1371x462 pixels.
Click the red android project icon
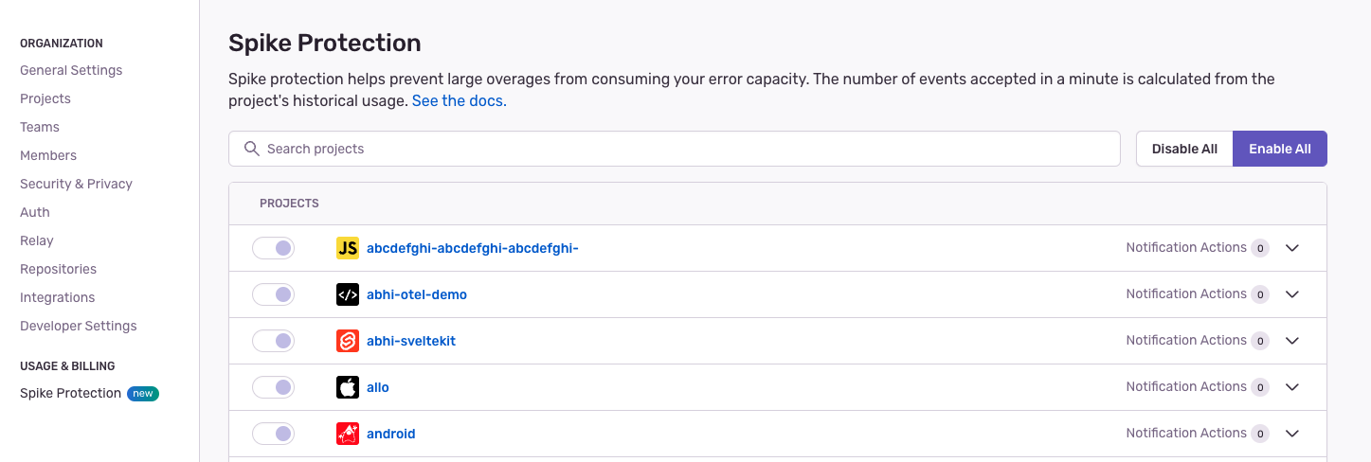tap(348, 434)
